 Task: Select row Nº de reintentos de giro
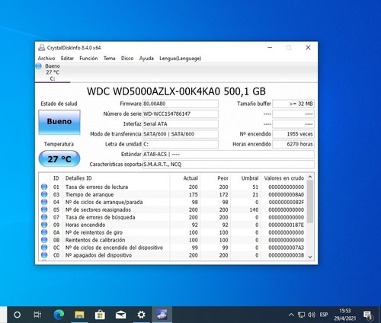173,232
